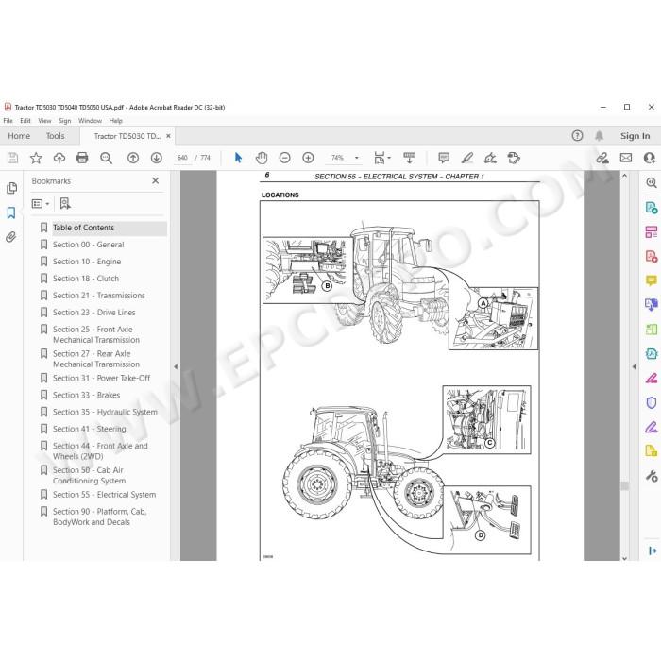
Task: Open Section 33 - Brakes bookmark
Action: 87,395
